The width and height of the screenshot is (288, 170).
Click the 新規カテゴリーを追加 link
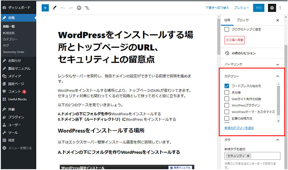tap(239, 128)
